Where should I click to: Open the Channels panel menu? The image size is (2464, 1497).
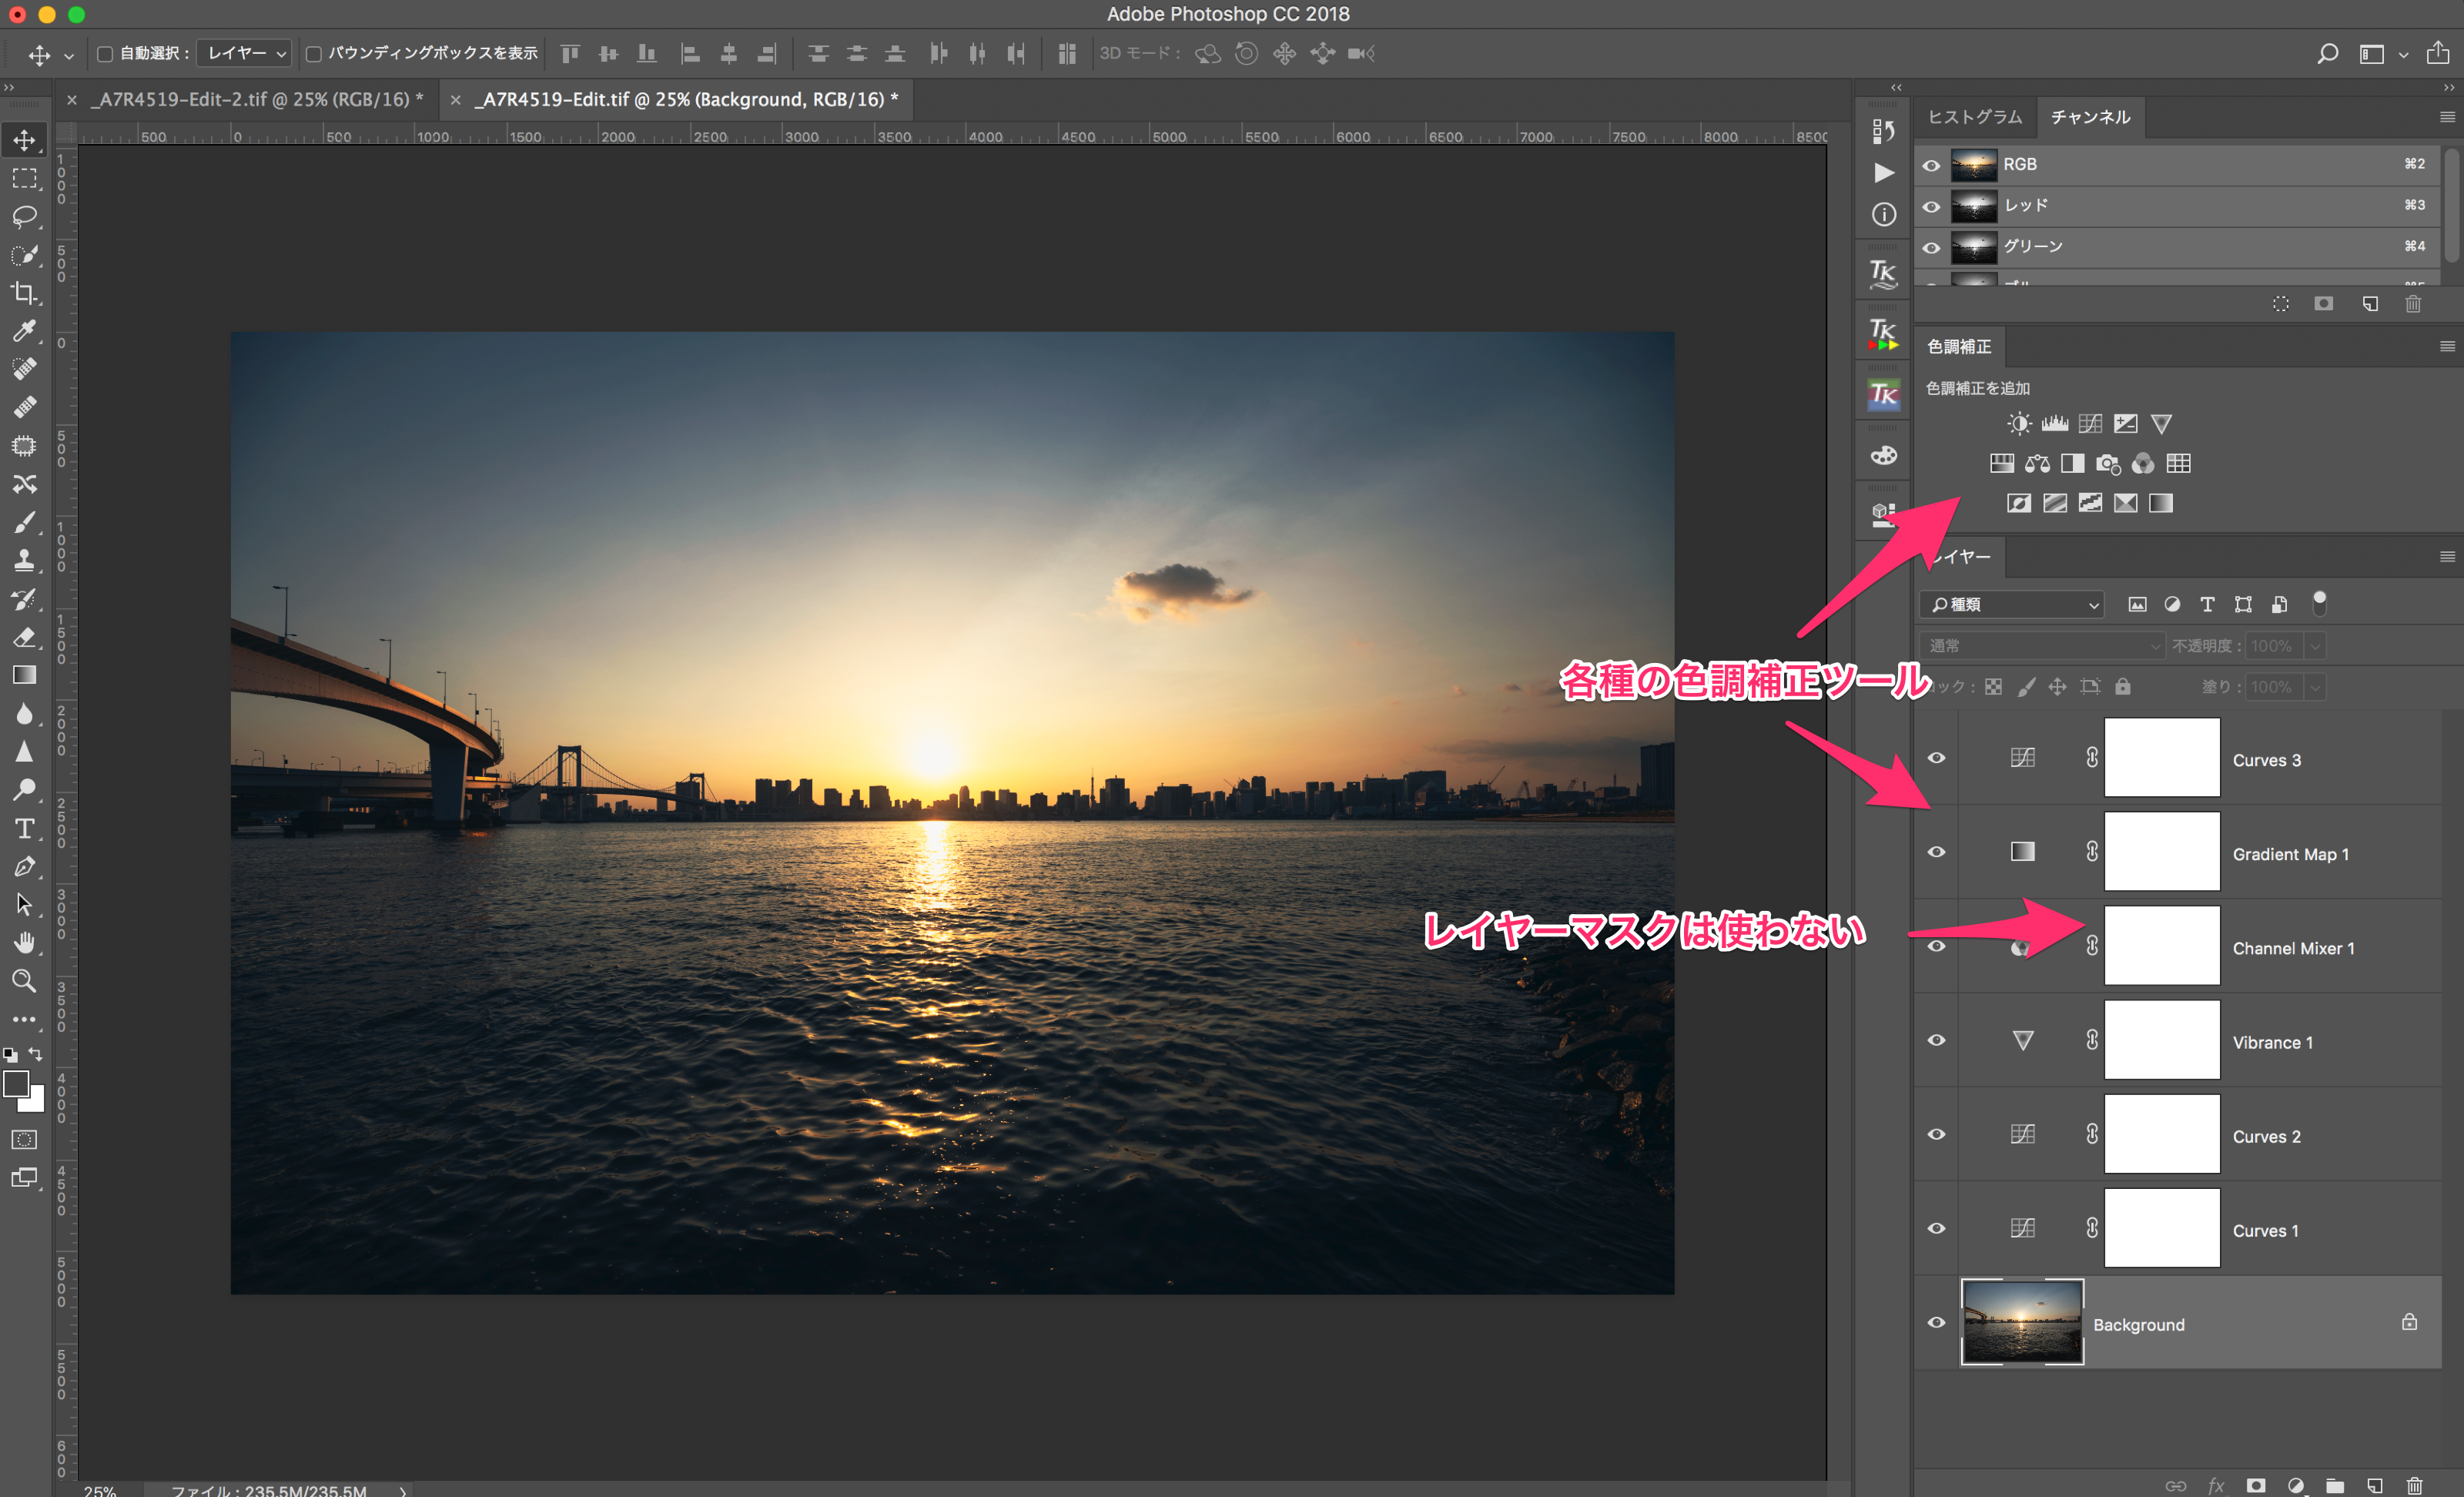pos(2447,117)
